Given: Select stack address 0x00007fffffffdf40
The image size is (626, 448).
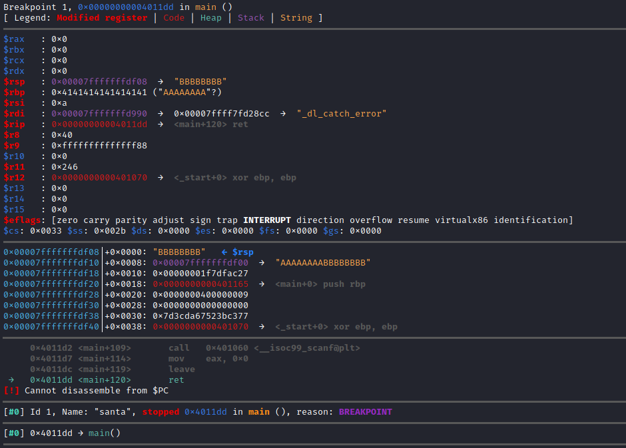Looking at the screenshot, I should click(51, 326).
